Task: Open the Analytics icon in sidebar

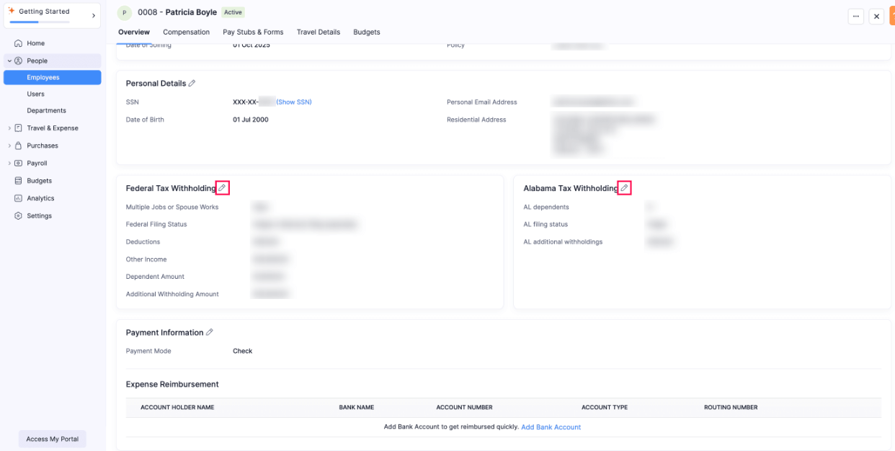Action: (18, 197)
